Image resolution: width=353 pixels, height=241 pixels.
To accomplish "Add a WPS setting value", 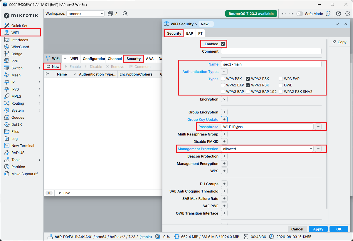I will 224,171.
